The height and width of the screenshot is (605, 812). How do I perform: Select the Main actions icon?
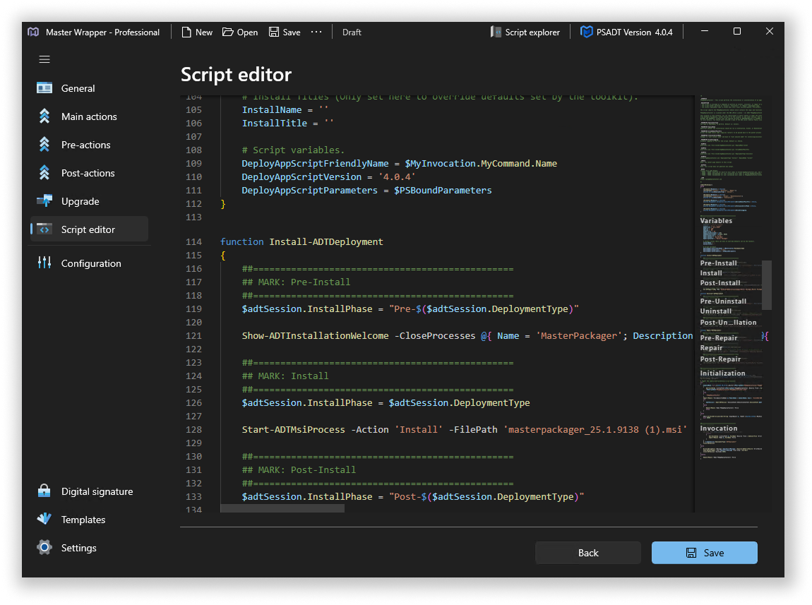pos(44,116)
